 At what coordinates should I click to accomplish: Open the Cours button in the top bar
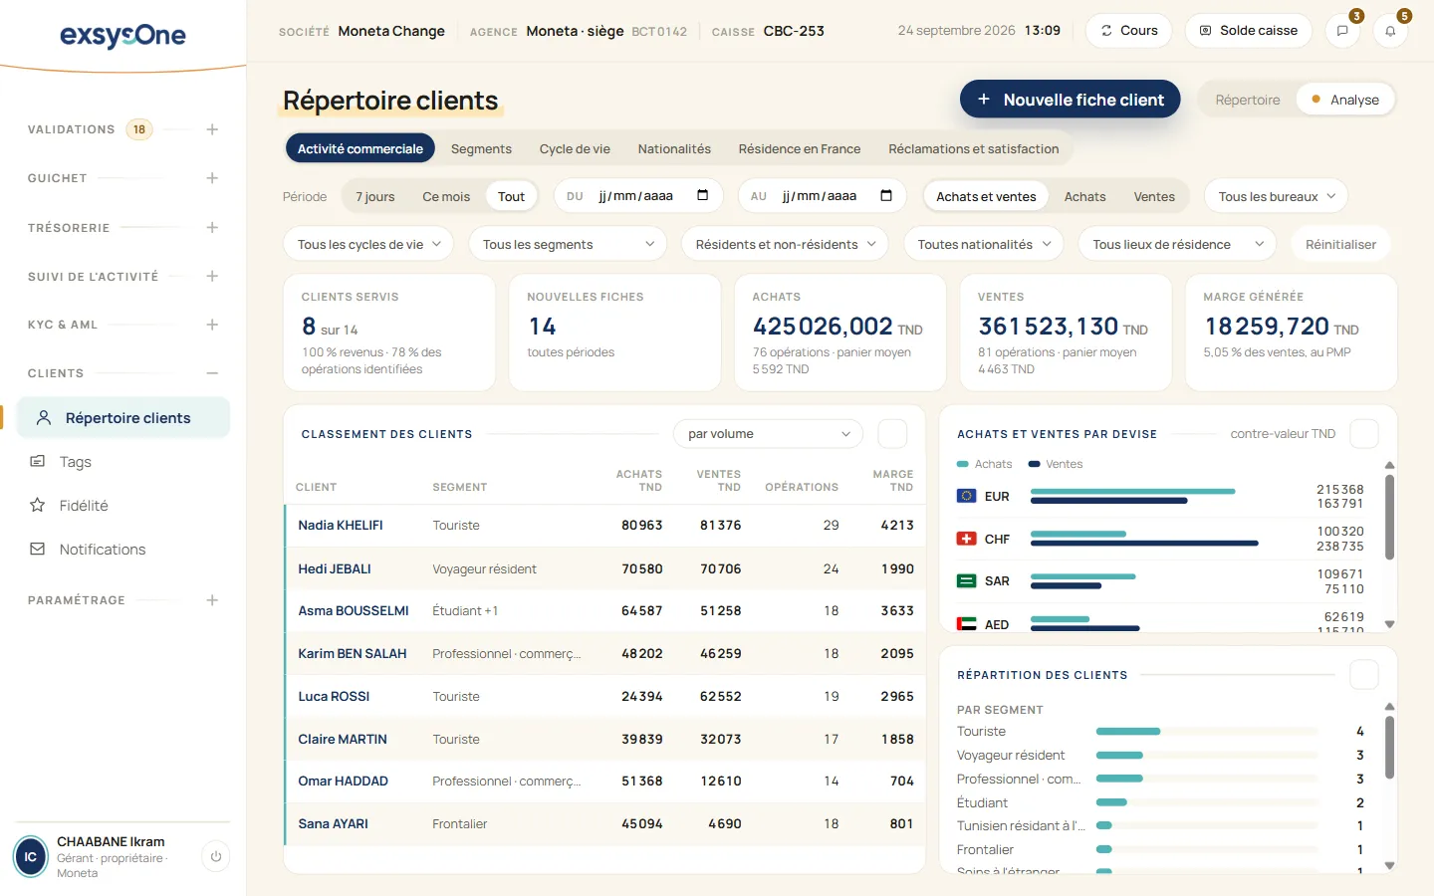pyautogui.click(x=1129, y=31)
